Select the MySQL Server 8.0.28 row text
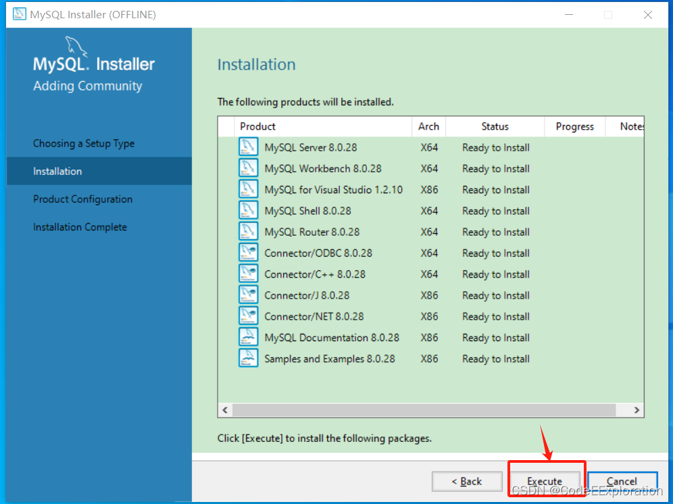The width and height of the screenshot is (673, 504). (x=311, y=147)
